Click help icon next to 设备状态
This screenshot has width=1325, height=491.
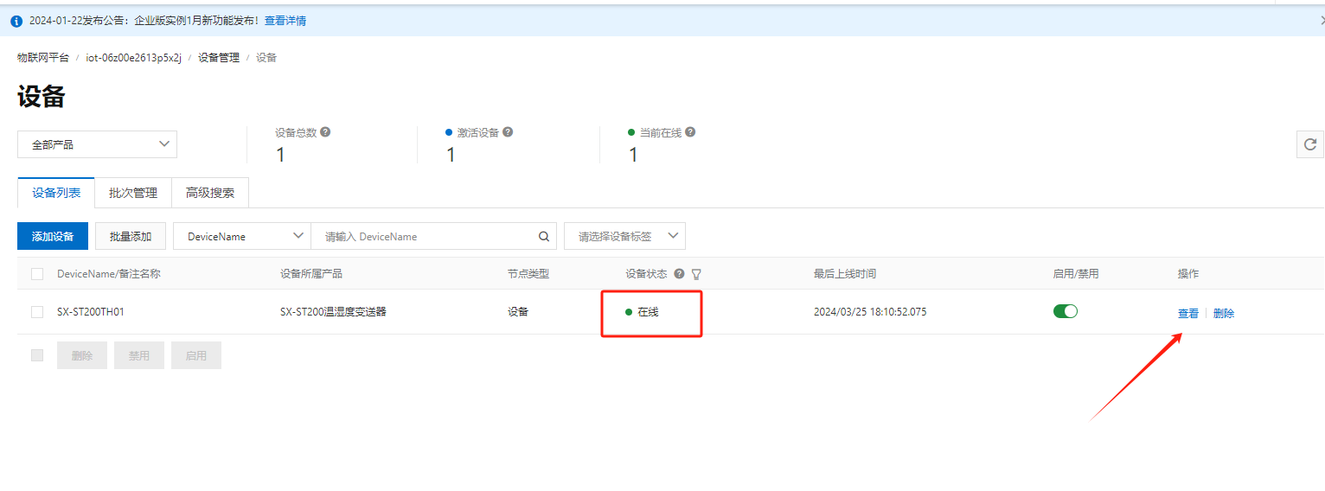coord(679,274)
